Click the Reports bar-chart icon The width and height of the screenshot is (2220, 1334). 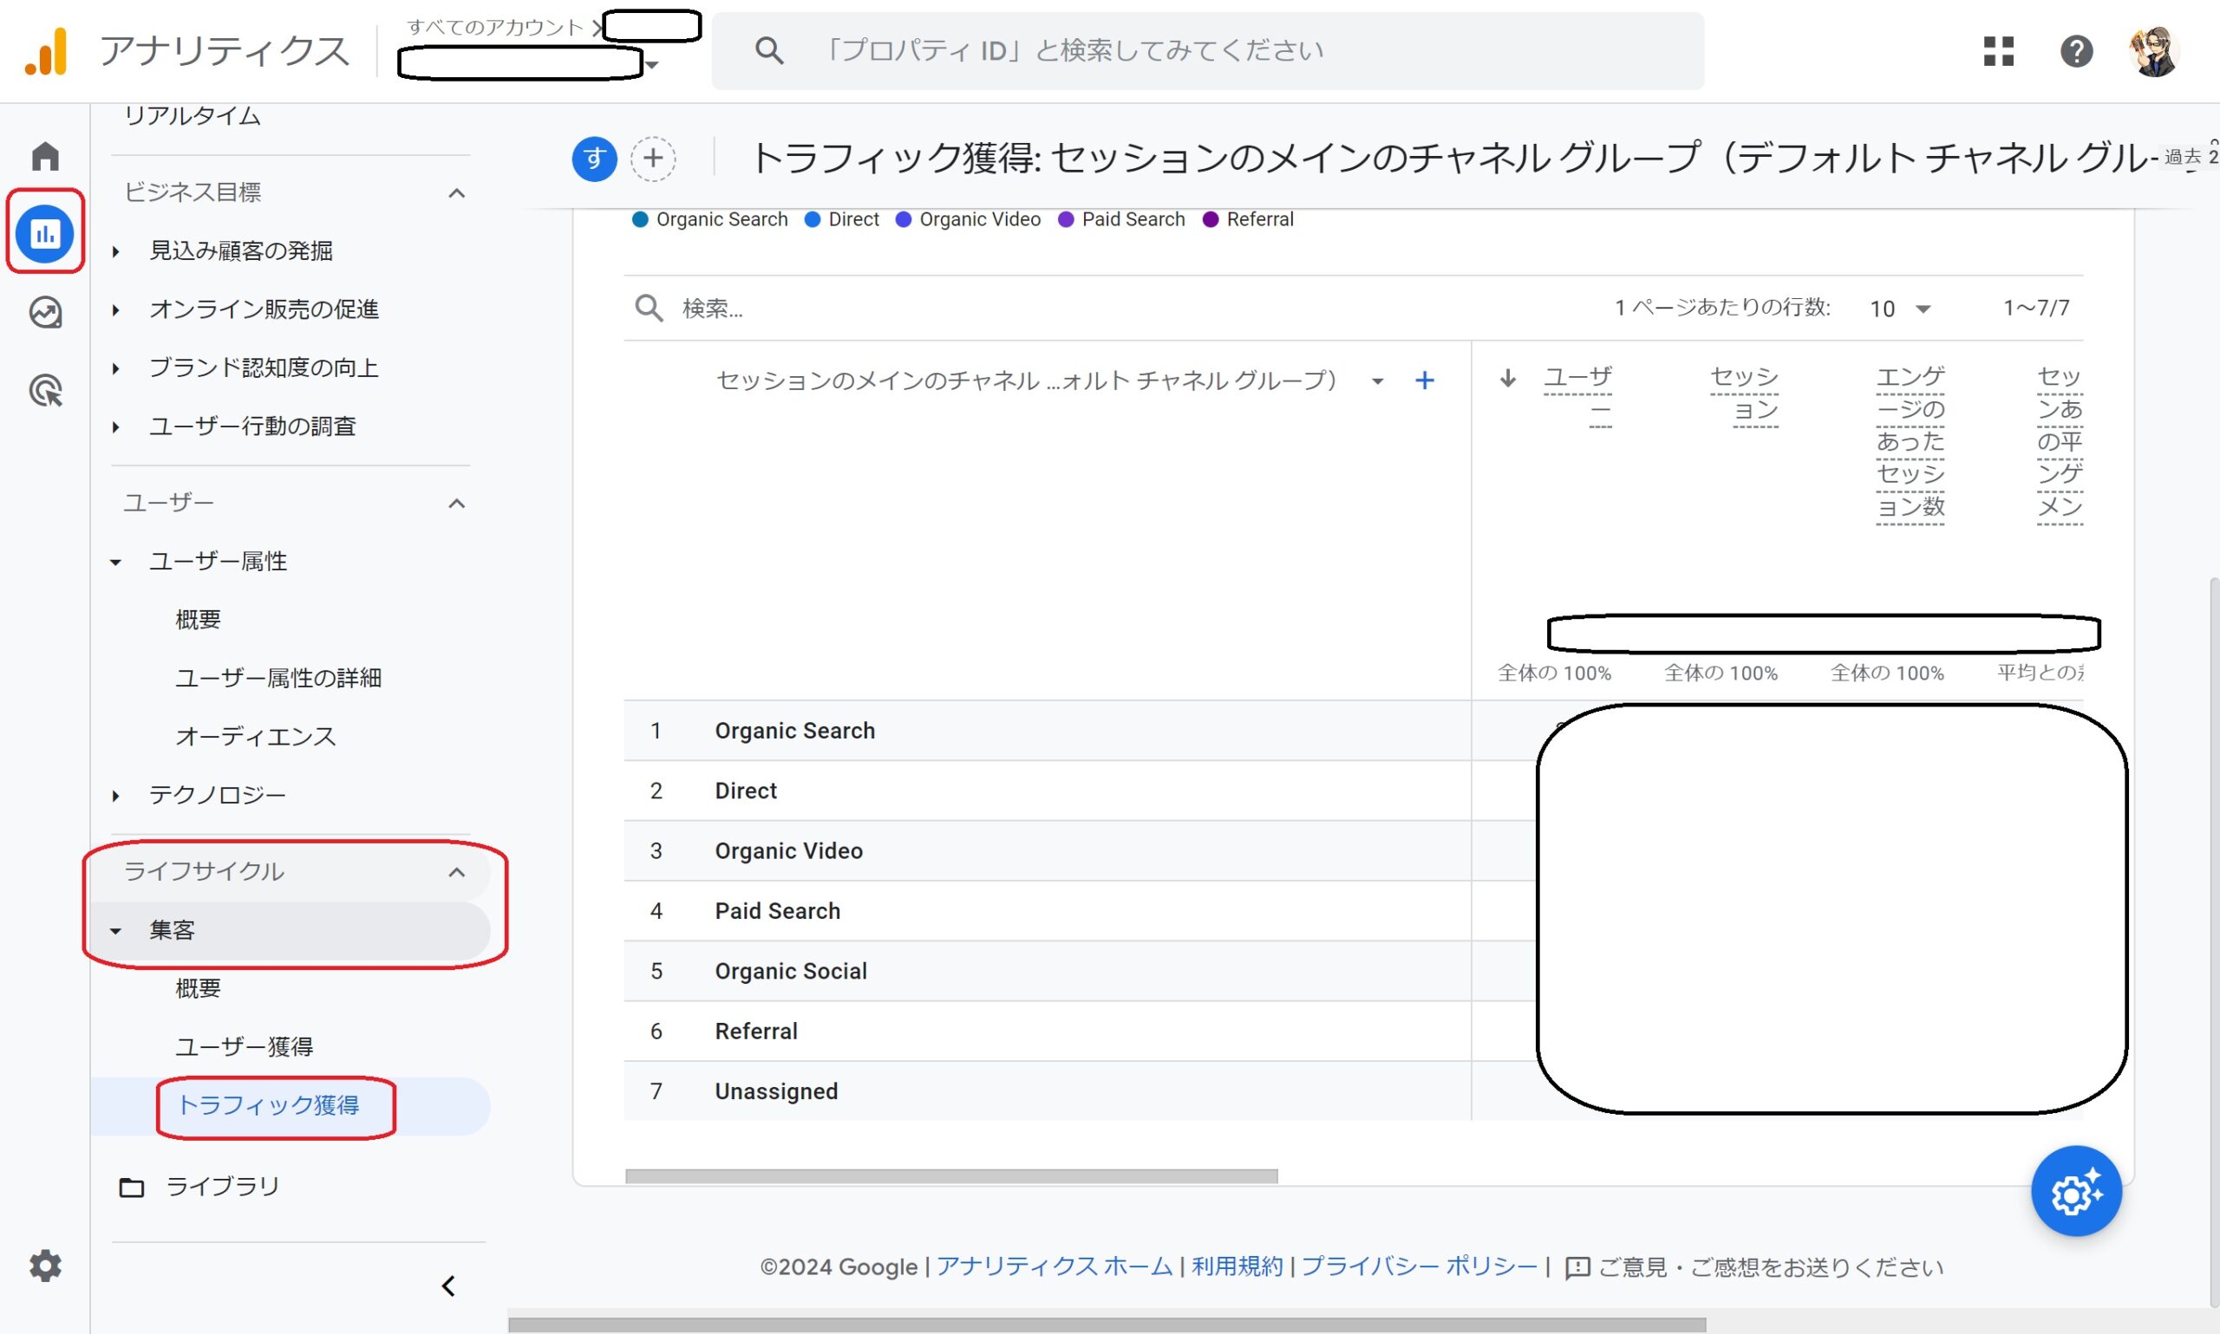coord(45,234)
